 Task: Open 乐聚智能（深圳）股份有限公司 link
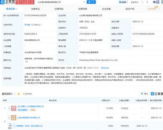(x=29, y=126)
